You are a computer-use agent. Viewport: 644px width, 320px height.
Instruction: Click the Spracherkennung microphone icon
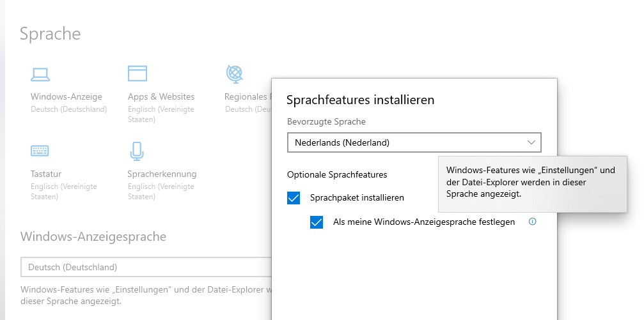click(x=136, y=151)
